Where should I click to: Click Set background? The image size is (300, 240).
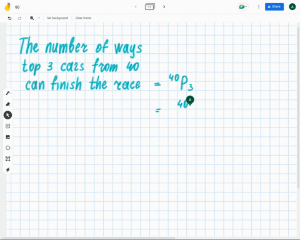click(x=57, y=18)
